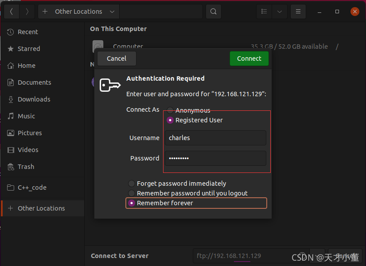
Task: Click the Music note icon in the sidebar
Action: pyautogui.click(x=11, y=116)
